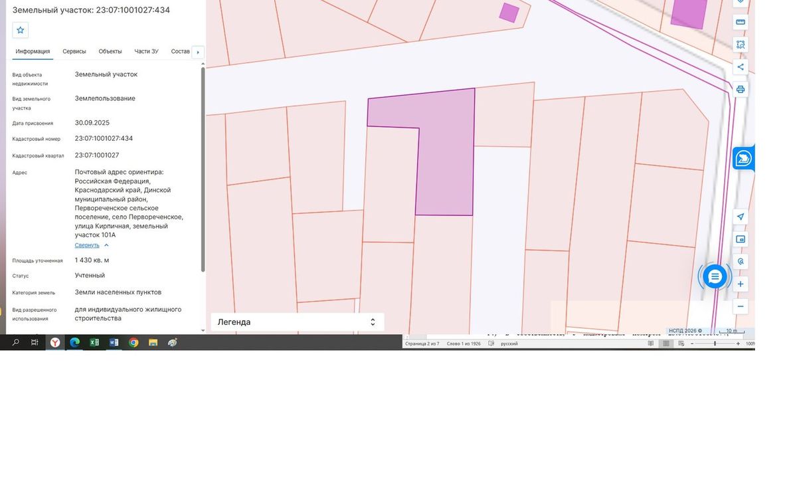Click the small purple building at top

pos(509,13)
